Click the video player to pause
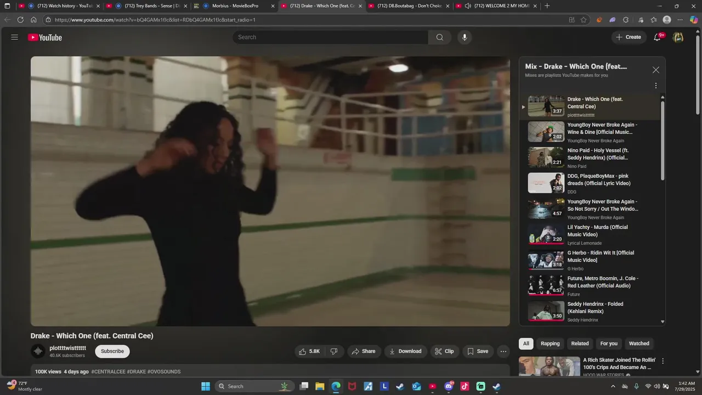 [x=270, y=191]
